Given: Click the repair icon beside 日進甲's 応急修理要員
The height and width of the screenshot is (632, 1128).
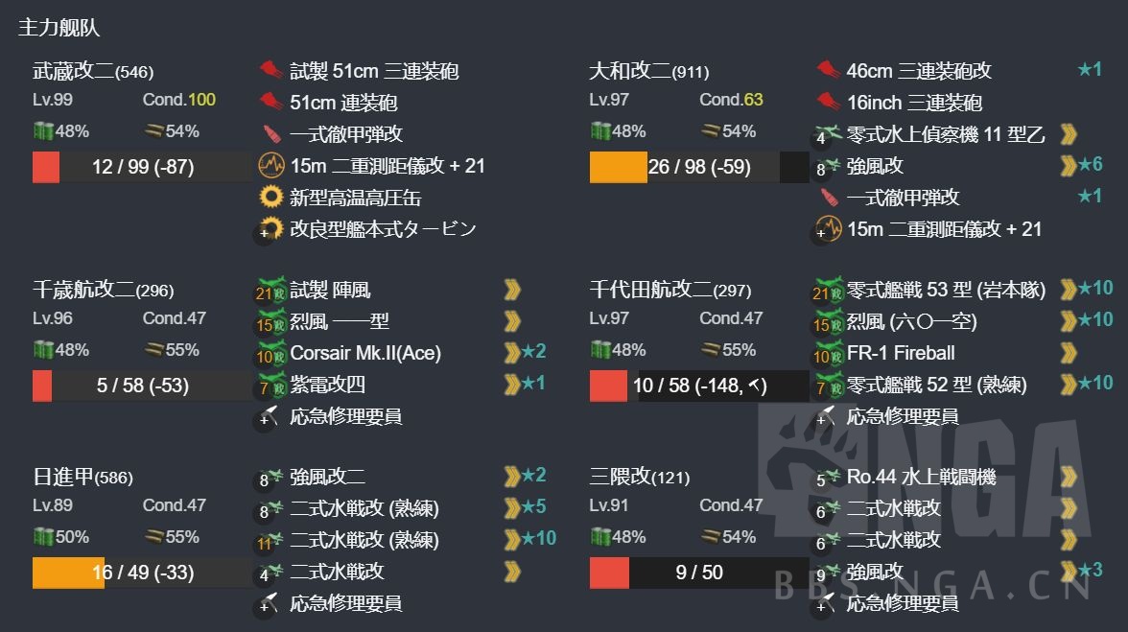Looking at the screenshot, I should pyautogui.click(x=271, y=604).
